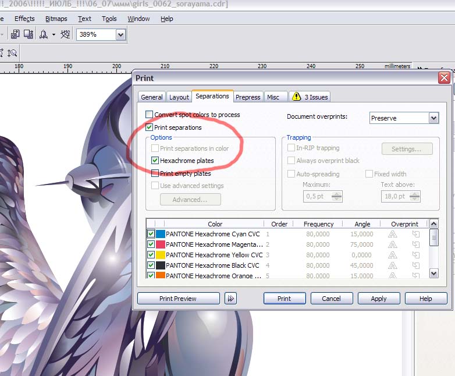Viewport: 455px width, 376px height.
Task: Click the Black plate color swatch
Action: [x=161, y=265]
